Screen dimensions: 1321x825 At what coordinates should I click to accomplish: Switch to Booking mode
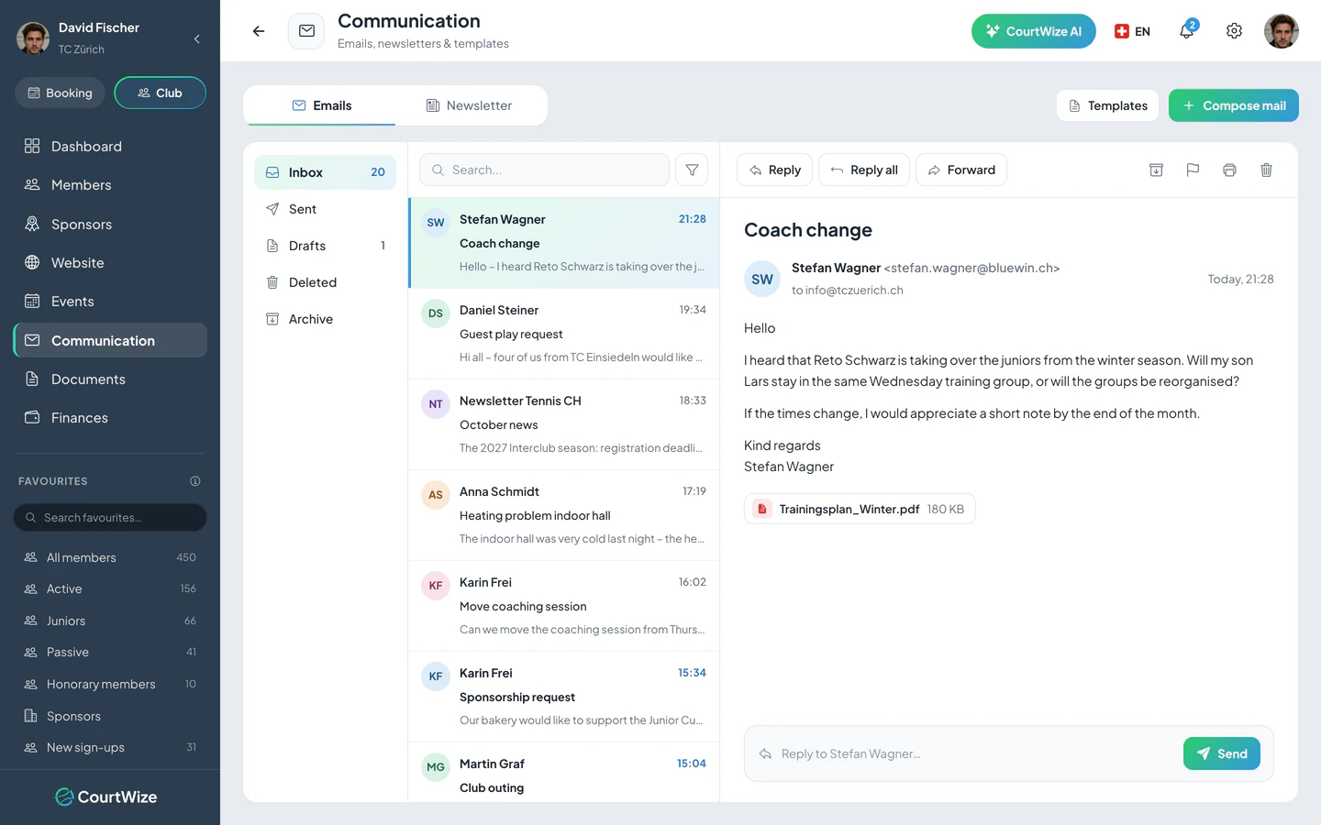tap(60, 93)
